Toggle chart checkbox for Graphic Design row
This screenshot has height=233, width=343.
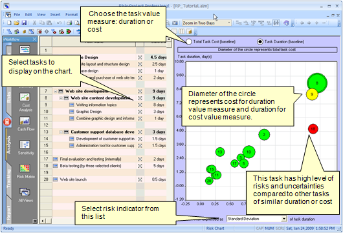click(x=140, y=112)
